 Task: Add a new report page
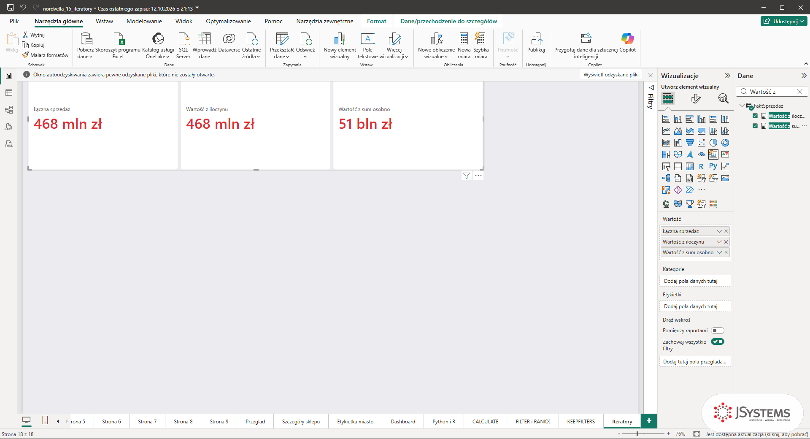click(649, 421)
